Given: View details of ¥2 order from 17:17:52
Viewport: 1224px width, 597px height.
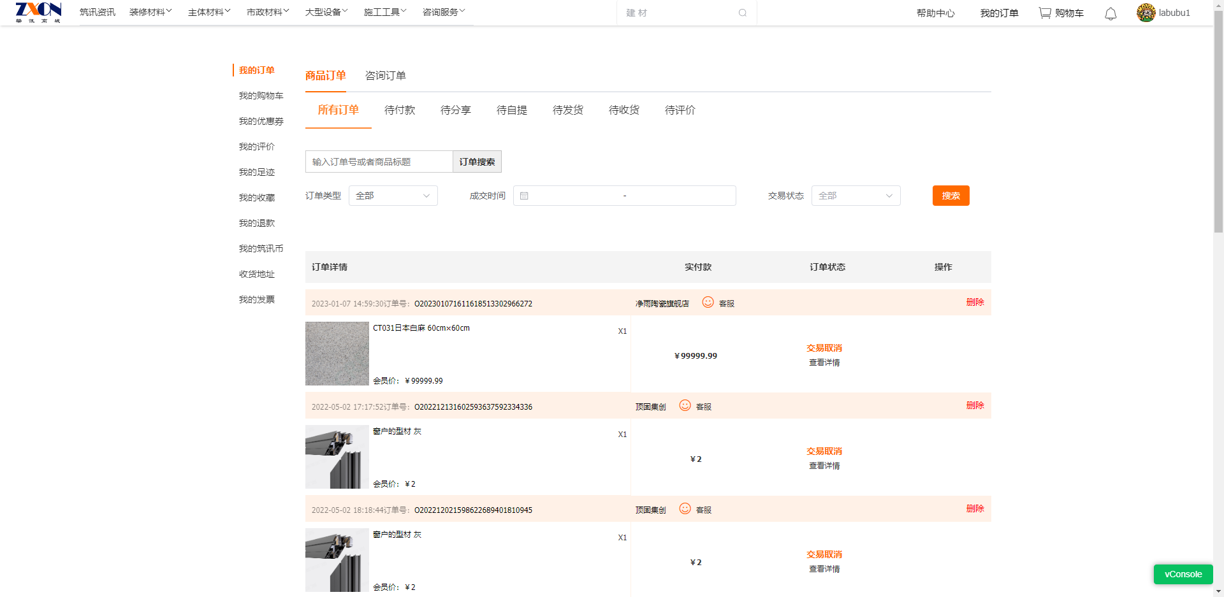Looking at the screenshot, I should click(x=824, y=466).
